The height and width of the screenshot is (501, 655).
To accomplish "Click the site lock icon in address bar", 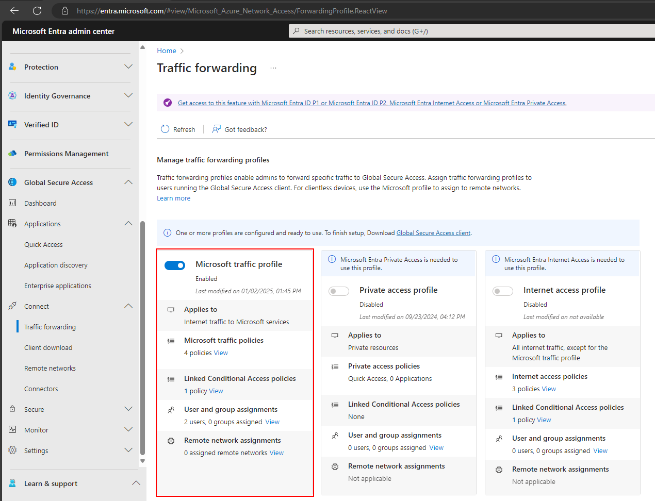I will [x=65, y=10].
